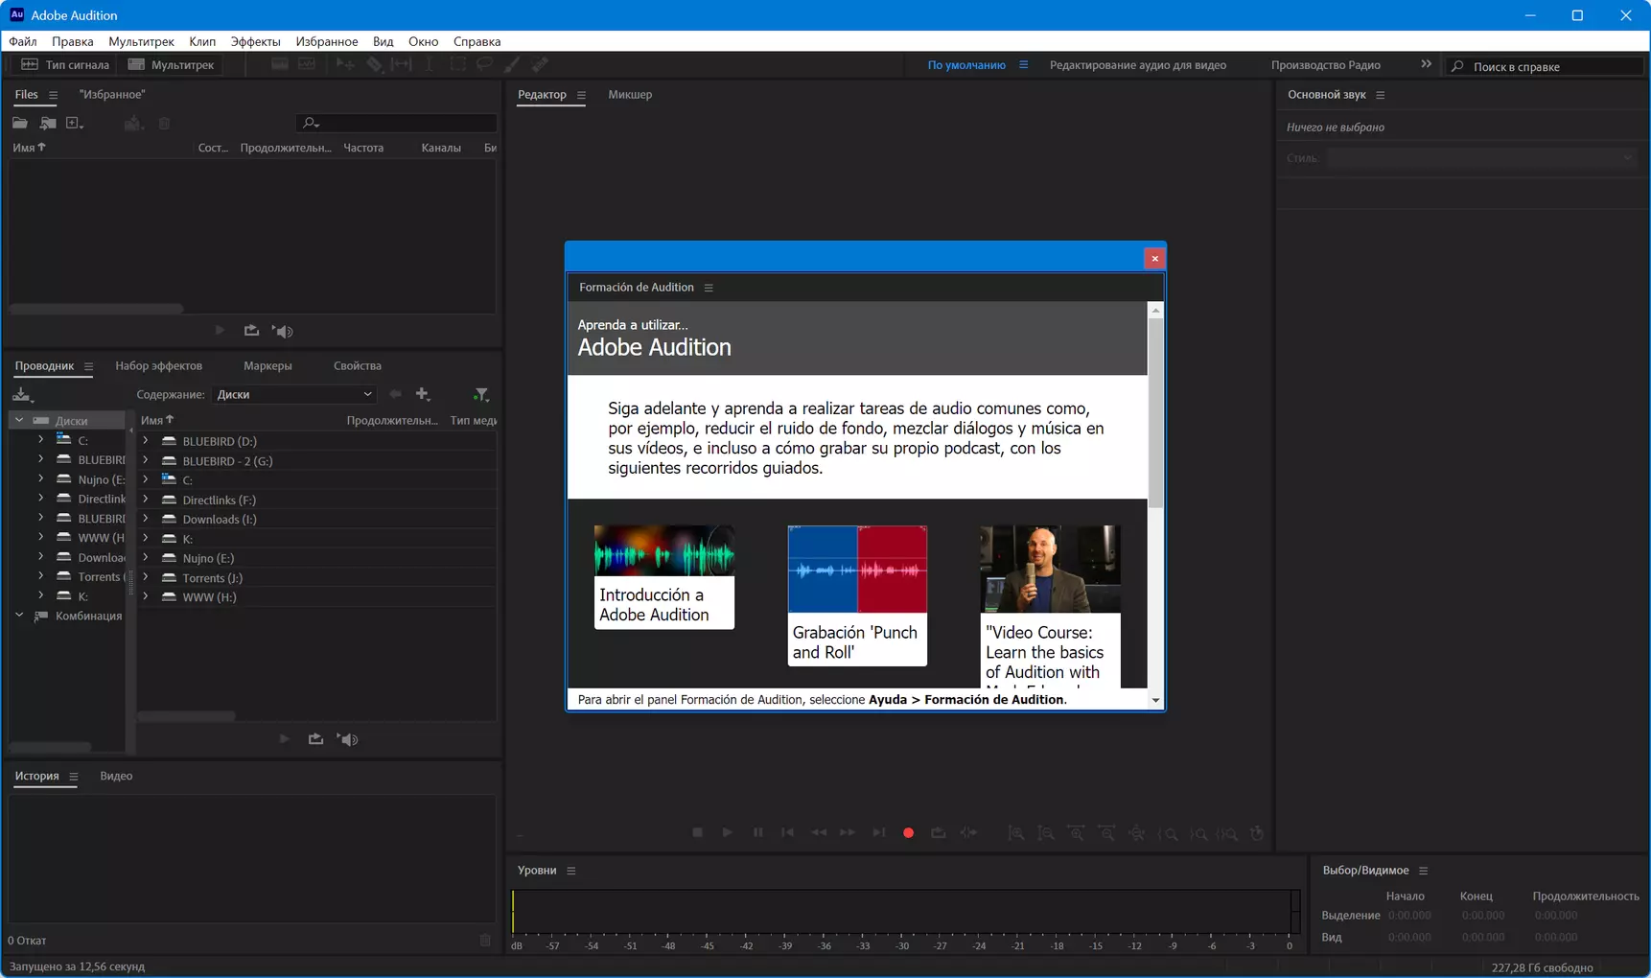Toggle Loop Playback preview in the Проводник panel
Image resolution: width=1651 pixels, height=978 pixels.
[x=315, y=739]
